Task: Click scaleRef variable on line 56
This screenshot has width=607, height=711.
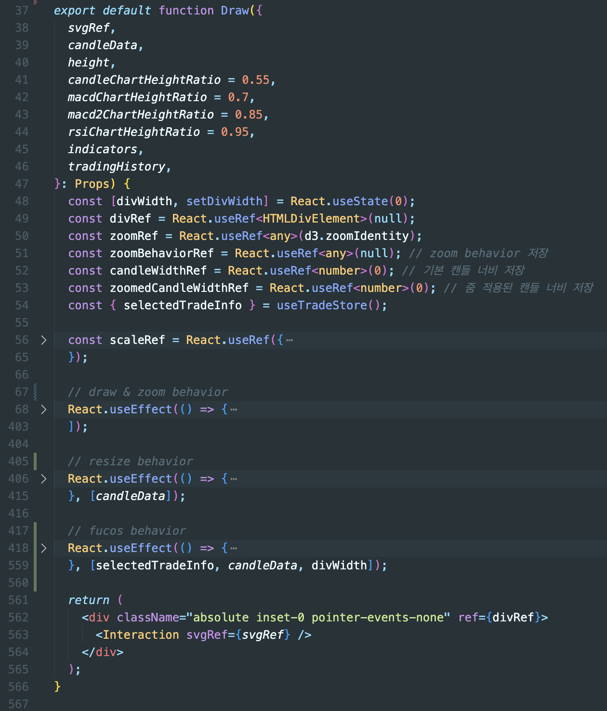Action: pyautogui.click(x=137, y=340)
